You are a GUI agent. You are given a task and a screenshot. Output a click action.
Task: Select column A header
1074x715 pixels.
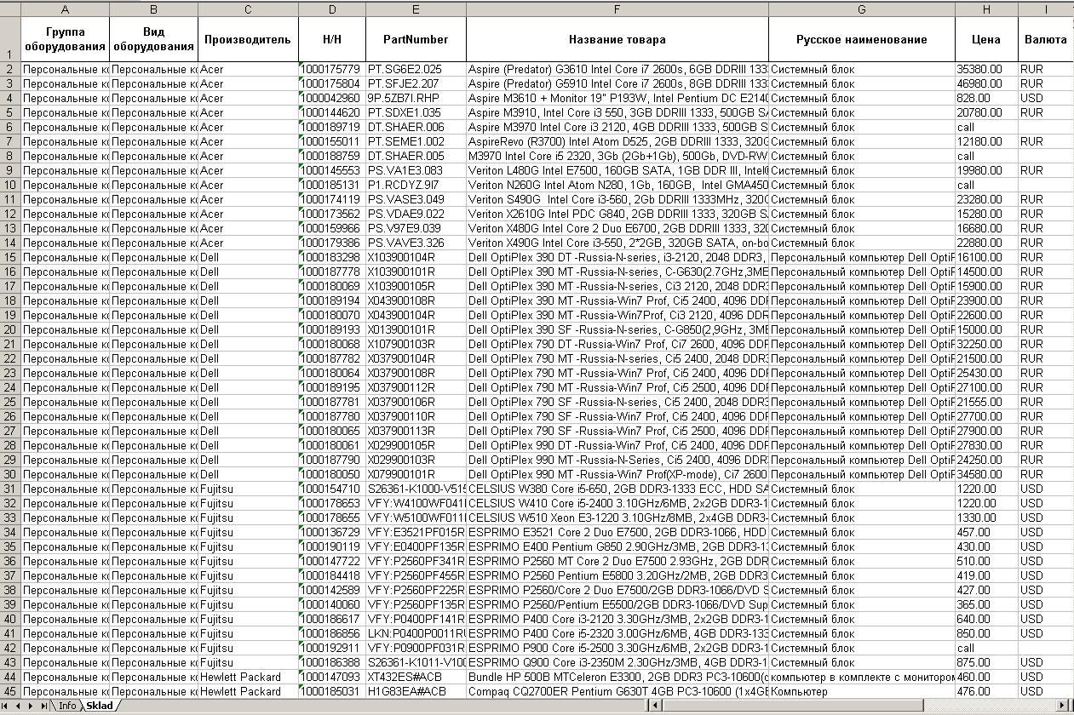pos(66,9)
